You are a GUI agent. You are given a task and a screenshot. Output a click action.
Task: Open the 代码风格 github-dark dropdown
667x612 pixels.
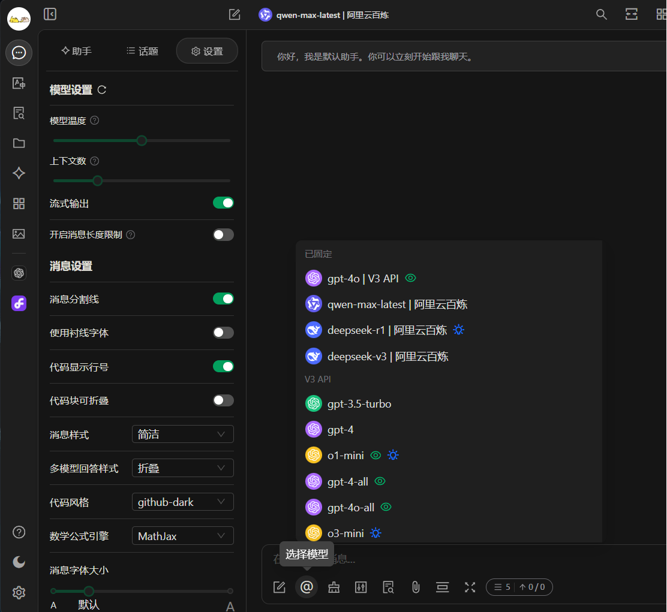[x=183, y=502]
